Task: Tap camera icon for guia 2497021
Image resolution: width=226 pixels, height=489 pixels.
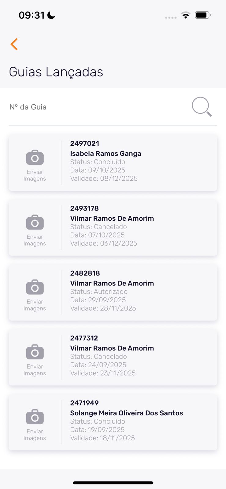Action: (35, 157)
